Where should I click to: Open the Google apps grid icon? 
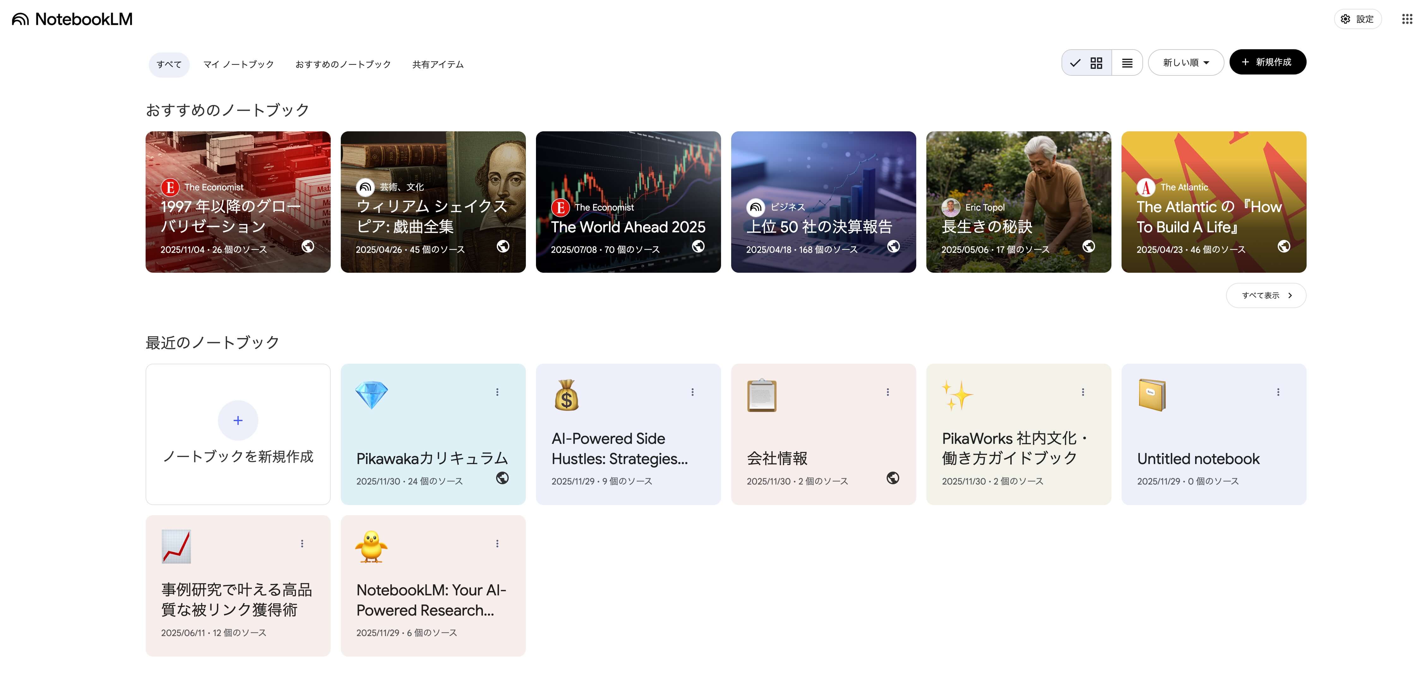click(x=1407, y=19)
